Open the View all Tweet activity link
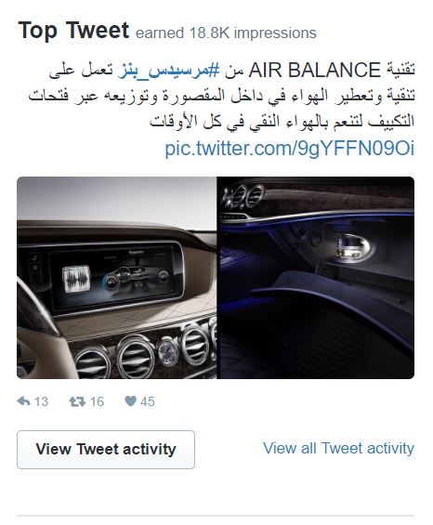The image size is (433, 525). (338, 448)
